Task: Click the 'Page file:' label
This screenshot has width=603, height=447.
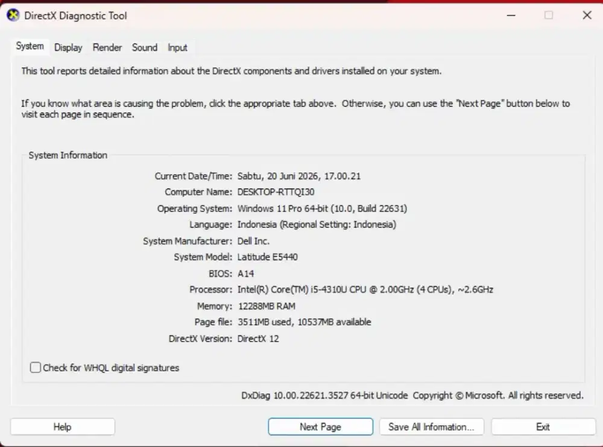Action: pos(213,322)
